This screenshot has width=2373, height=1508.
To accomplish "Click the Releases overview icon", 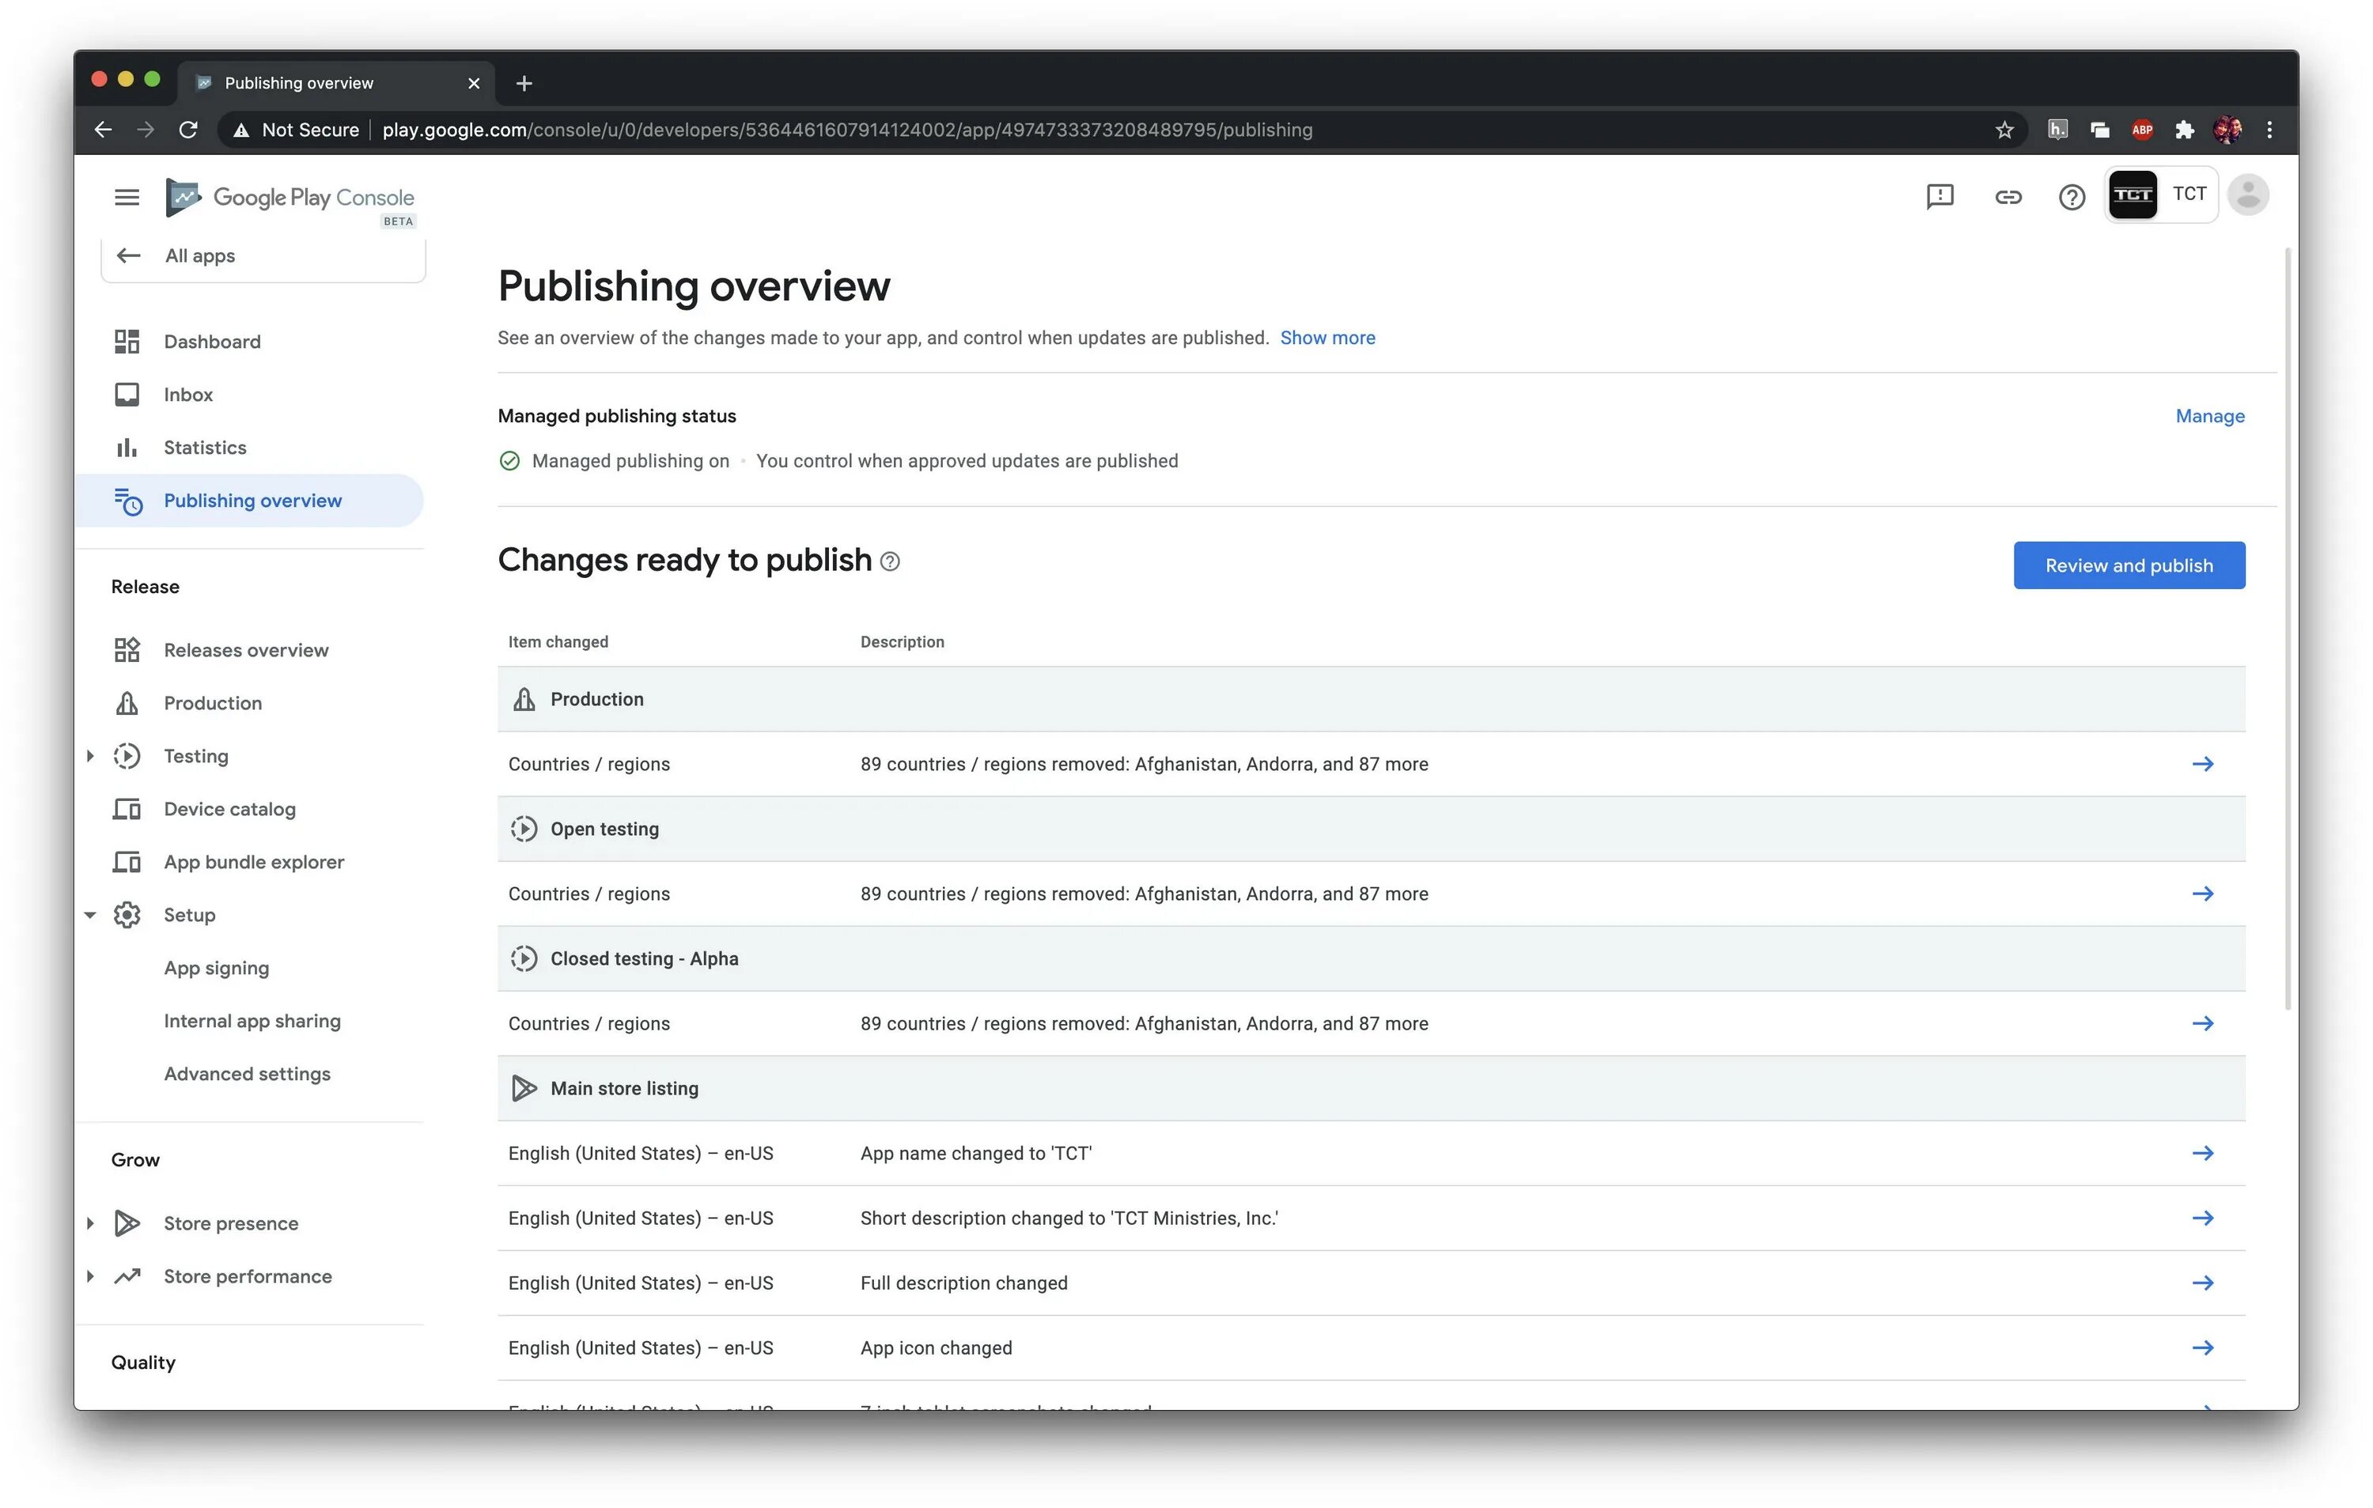I will (127, 648).
